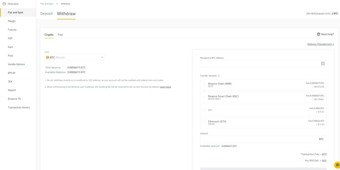Switch to the Fiat tab
Screen dimensions: 340x170
(x=60, y=35)
